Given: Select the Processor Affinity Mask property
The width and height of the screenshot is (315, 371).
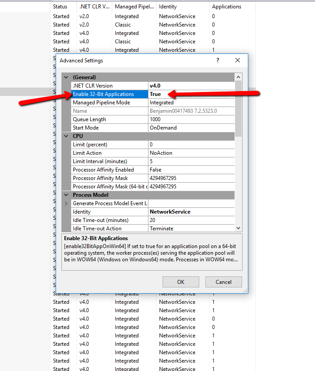Looking at the screenshot, I should [x=110, y=178].
